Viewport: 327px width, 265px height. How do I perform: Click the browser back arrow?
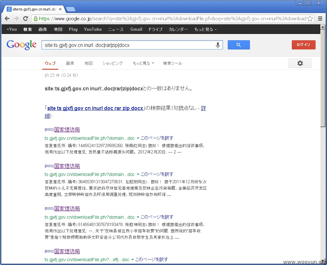(7, 19)
